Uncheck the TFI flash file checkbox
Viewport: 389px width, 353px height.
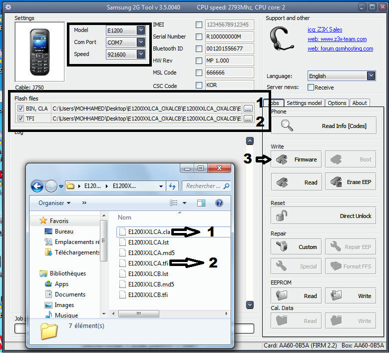coord(20,118)
